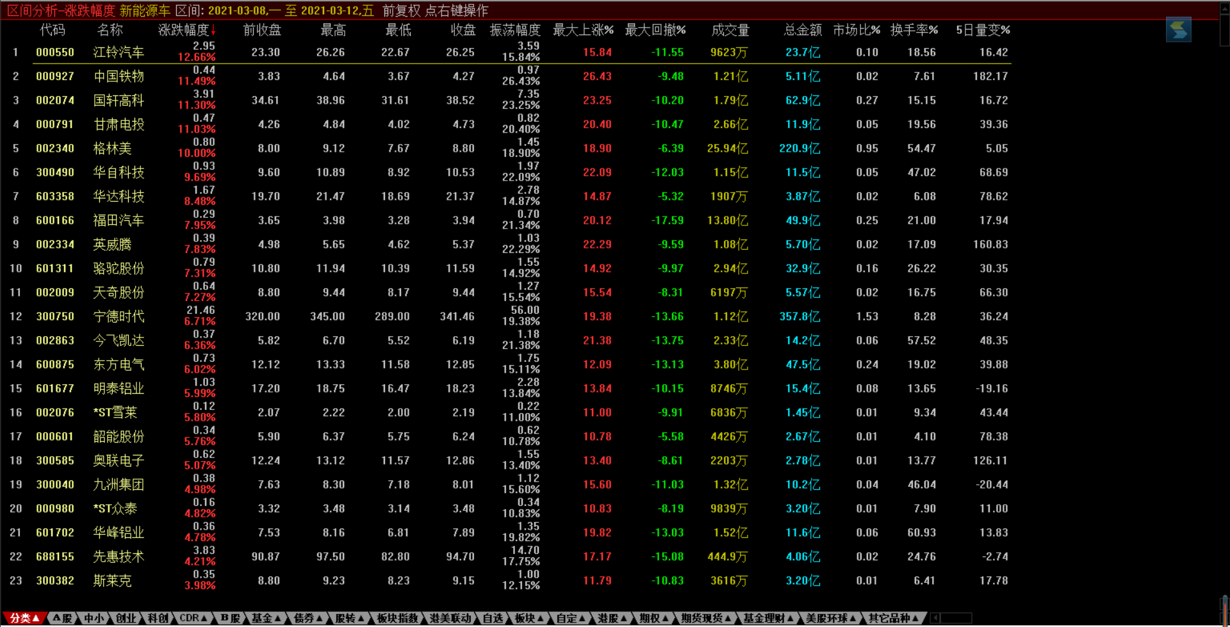Screen dimensions: 1230x627
Task: Open the 港美联动 tab
Action: 450,618
